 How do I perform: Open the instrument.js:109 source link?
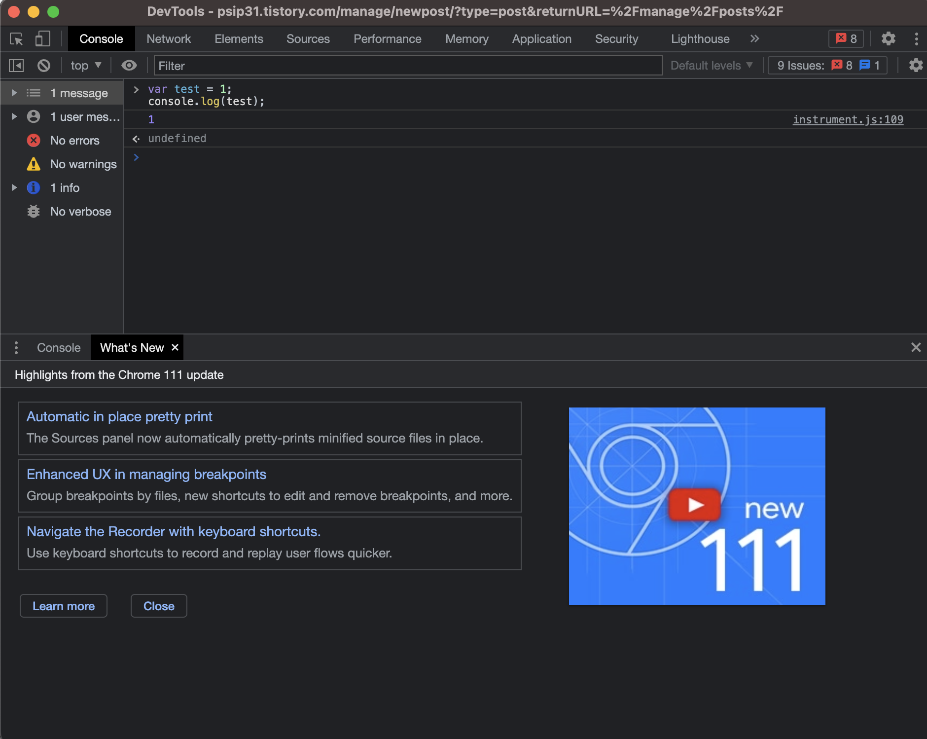(848, 119)
